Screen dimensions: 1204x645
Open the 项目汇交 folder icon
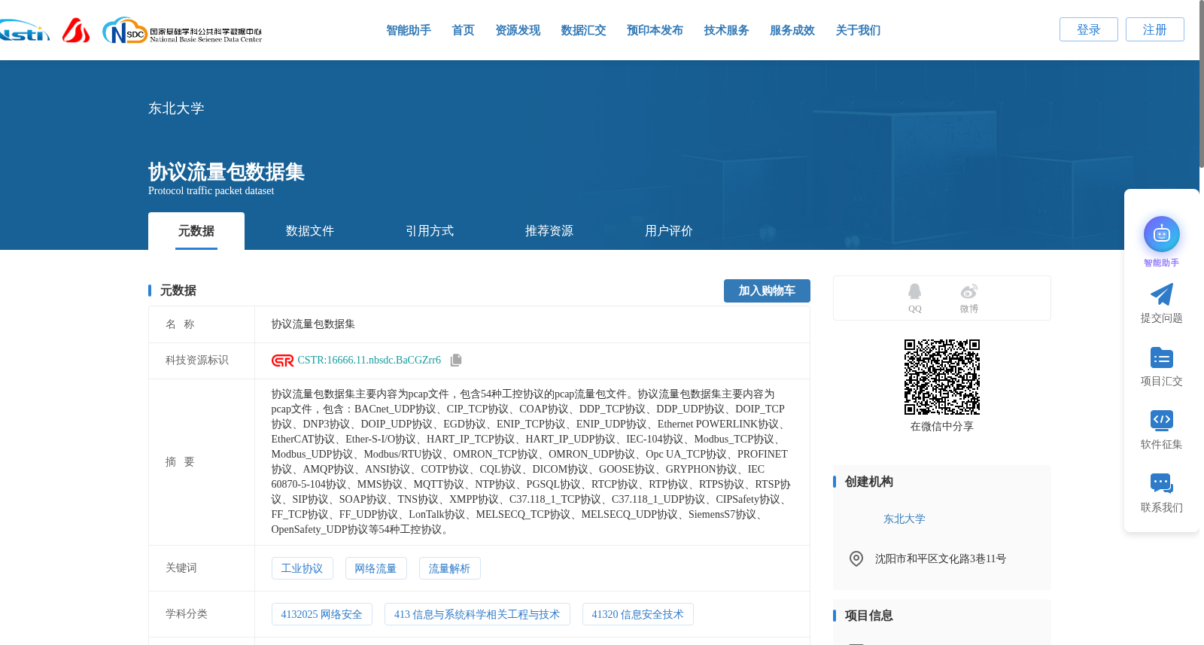coord(1162,357)
